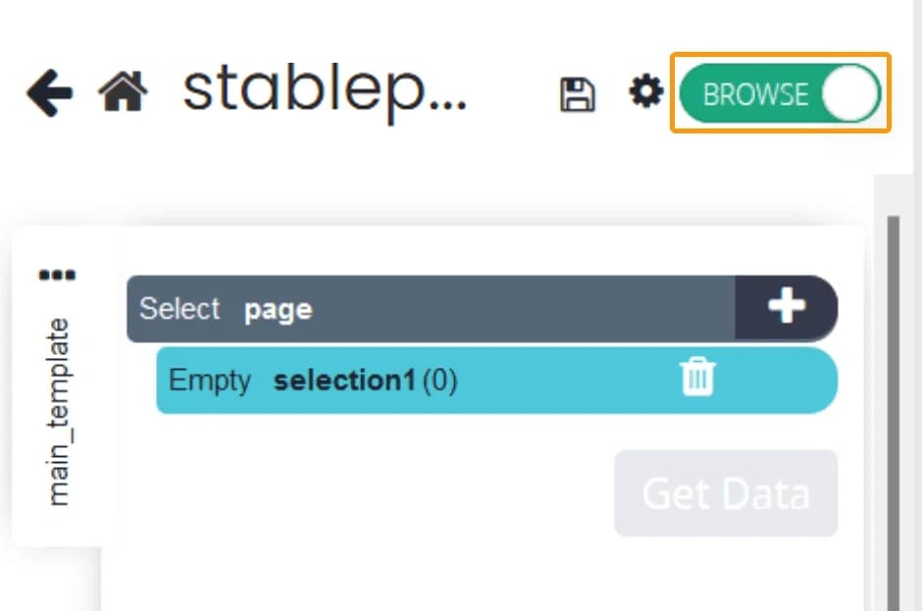922x611 pixels.
Task: Open the three-dots menu above main_template
Action: click(56, 275)
